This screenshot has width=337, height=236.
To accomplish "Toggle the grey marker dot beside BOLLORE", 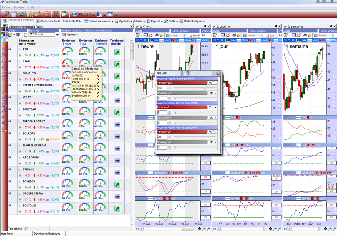I will click(10, 133).
